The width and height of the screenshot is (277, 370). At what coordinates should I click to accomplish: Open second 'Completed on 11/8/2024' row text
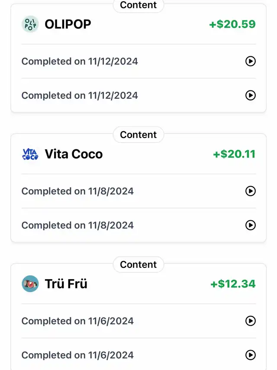pos(77,225)
